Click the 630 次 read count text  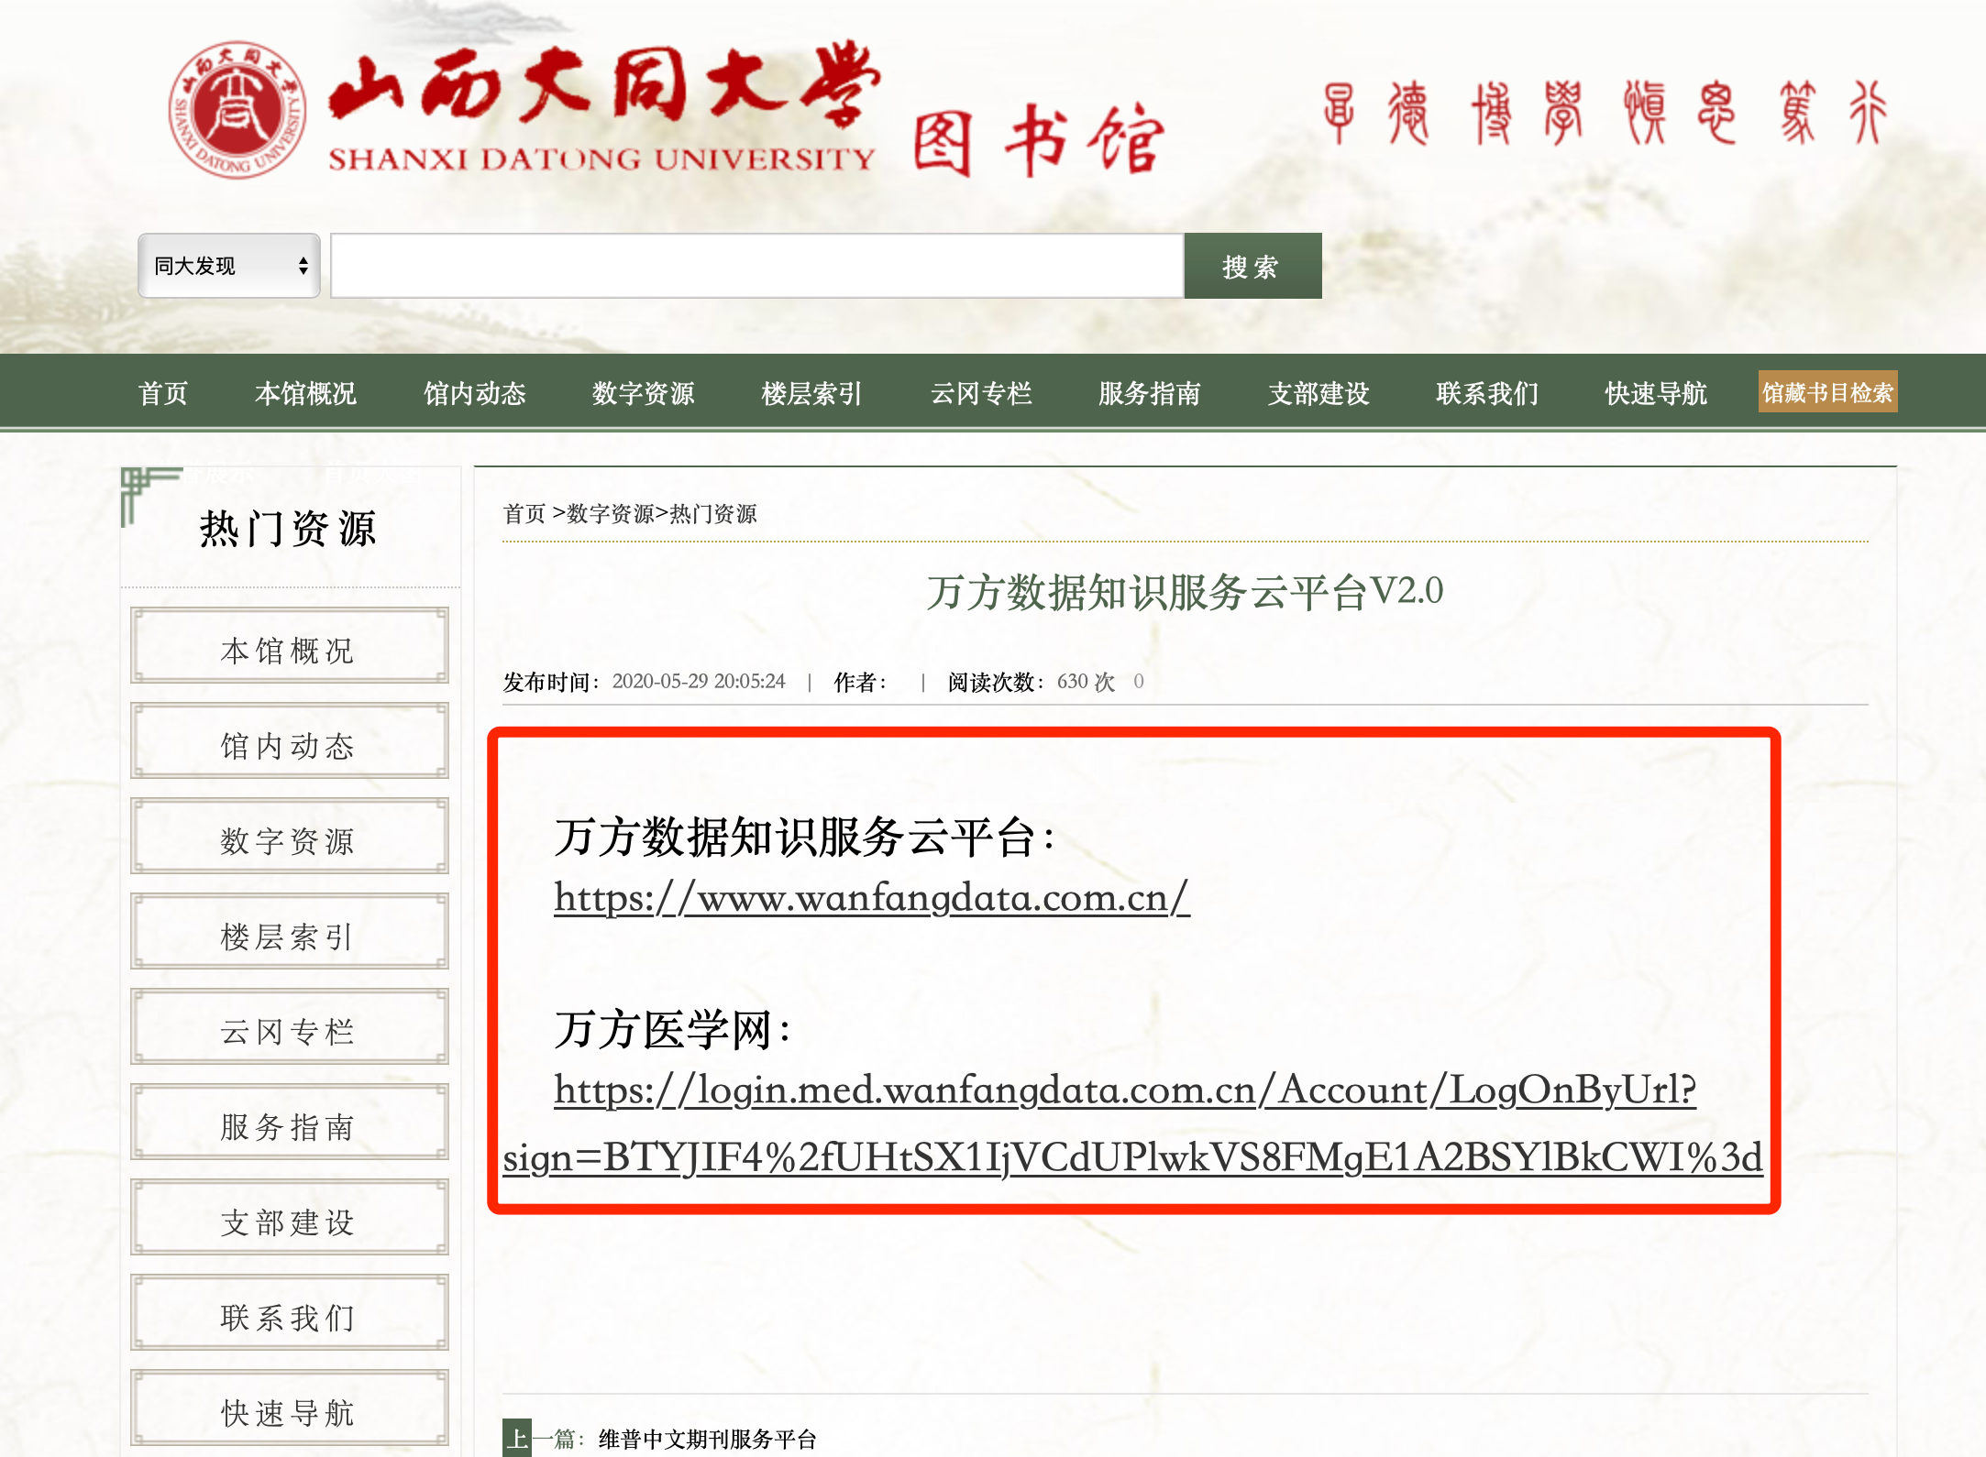pos(1086,682)
